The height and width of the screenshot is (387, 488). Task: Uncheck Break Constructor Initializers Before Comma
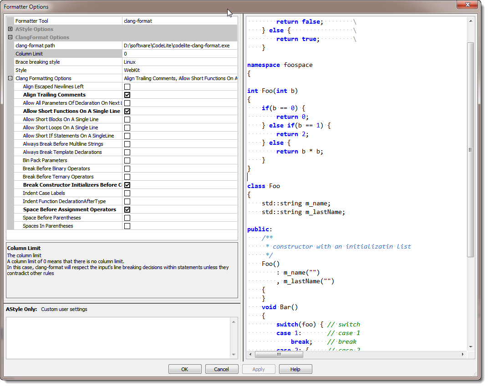point(127,185)
